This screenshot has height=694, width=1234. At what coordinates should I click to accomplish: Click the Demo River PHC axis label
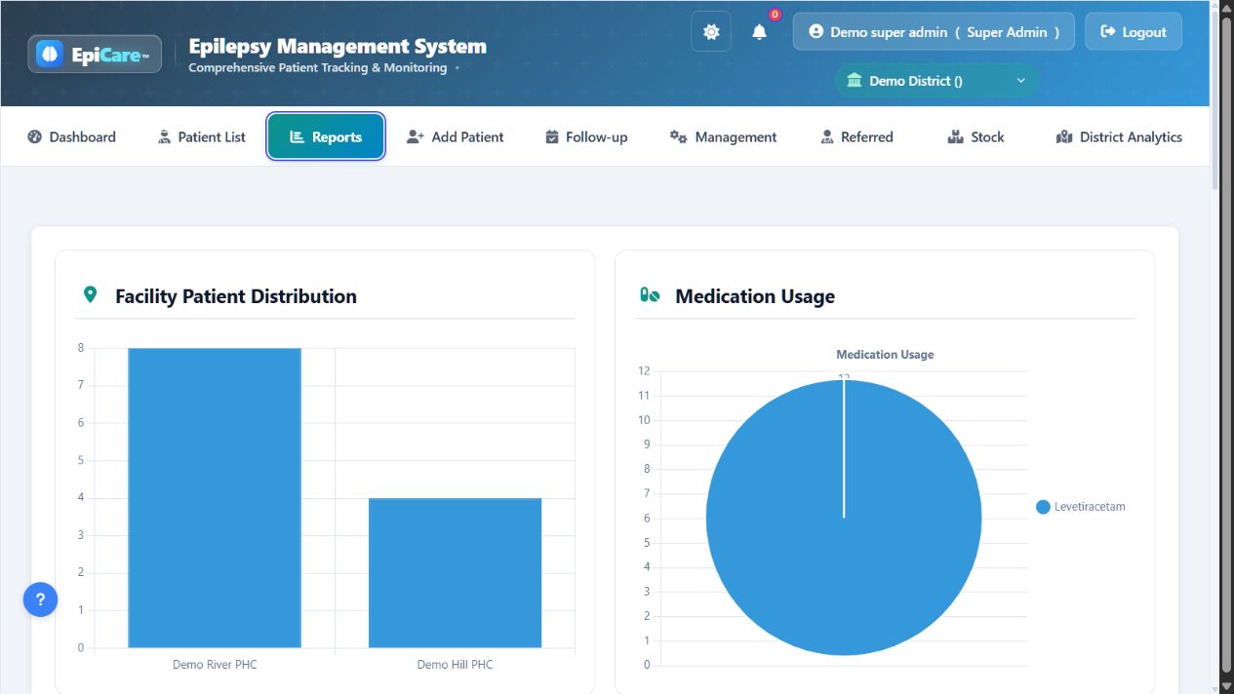(x=215, y=665)
